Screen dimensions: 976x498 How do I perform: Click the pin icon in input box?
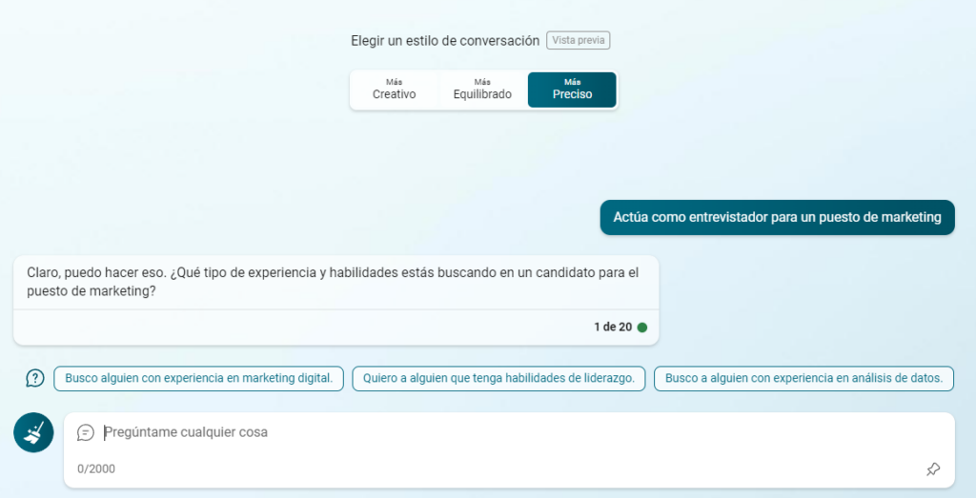(933, 468)
